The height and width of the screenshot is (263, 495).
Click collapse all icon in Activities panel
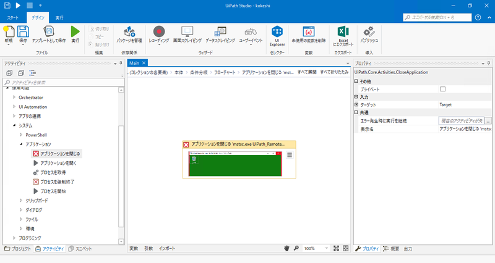pos(21,73)
